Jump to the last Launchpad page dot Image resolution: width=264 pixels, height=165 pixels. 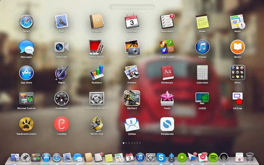click(140, 143)
